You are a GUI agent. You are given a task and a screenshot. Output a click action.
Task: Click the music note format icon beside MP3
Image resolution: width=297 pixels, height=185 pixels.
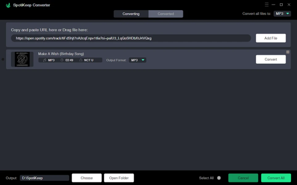pyautogui.click(x=44, y=60)
